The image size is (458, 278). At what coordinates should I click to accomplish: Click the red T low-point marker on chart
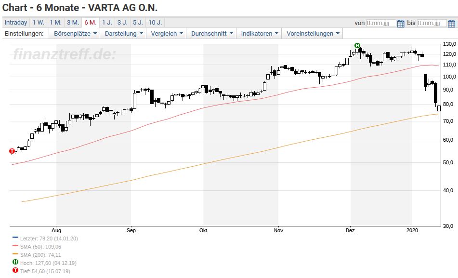pyautogui.click(x=12, y=151)
